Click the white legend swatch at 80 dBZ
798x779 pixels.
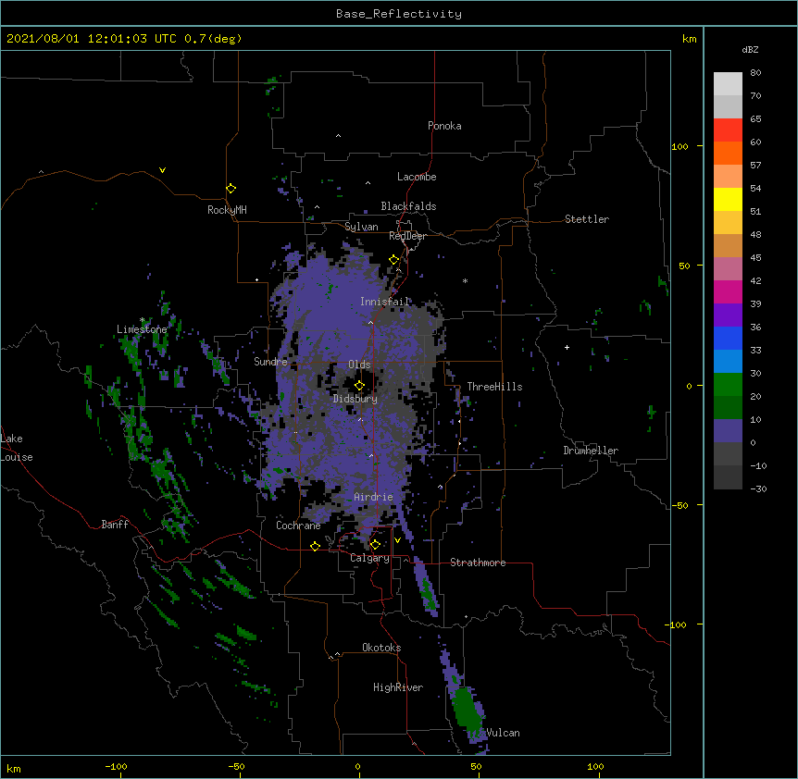(x=728, y=84)
